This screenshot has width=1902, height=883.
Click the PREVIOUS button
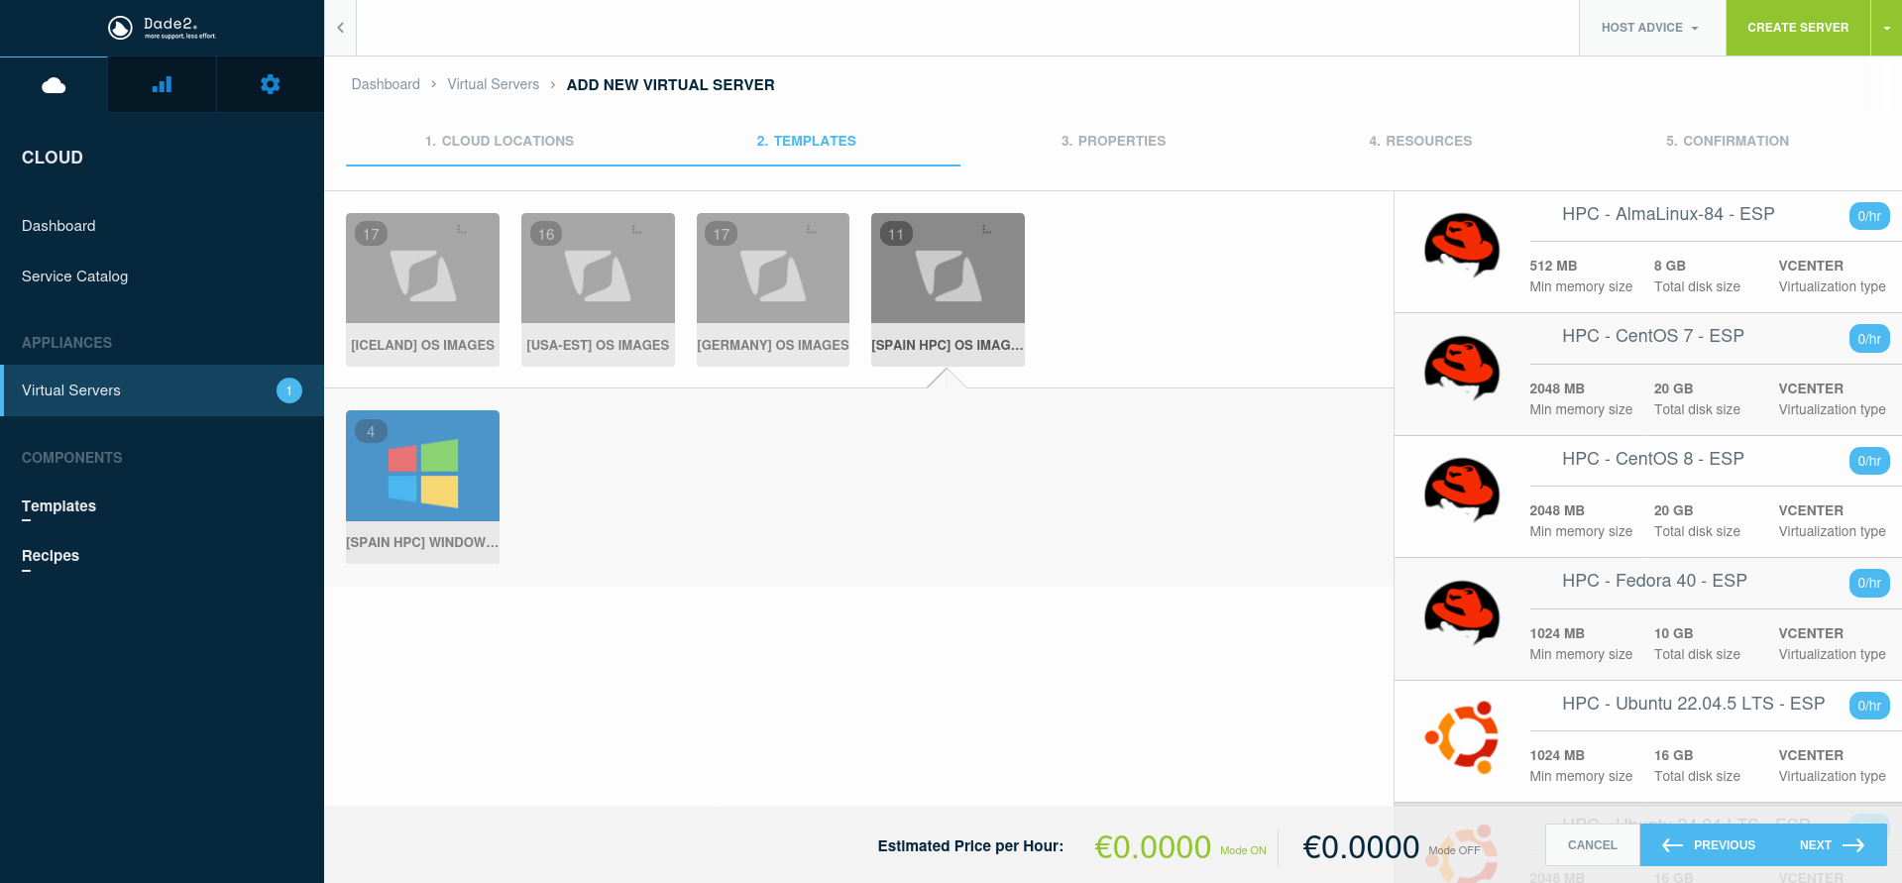[x=1709, y=845]
